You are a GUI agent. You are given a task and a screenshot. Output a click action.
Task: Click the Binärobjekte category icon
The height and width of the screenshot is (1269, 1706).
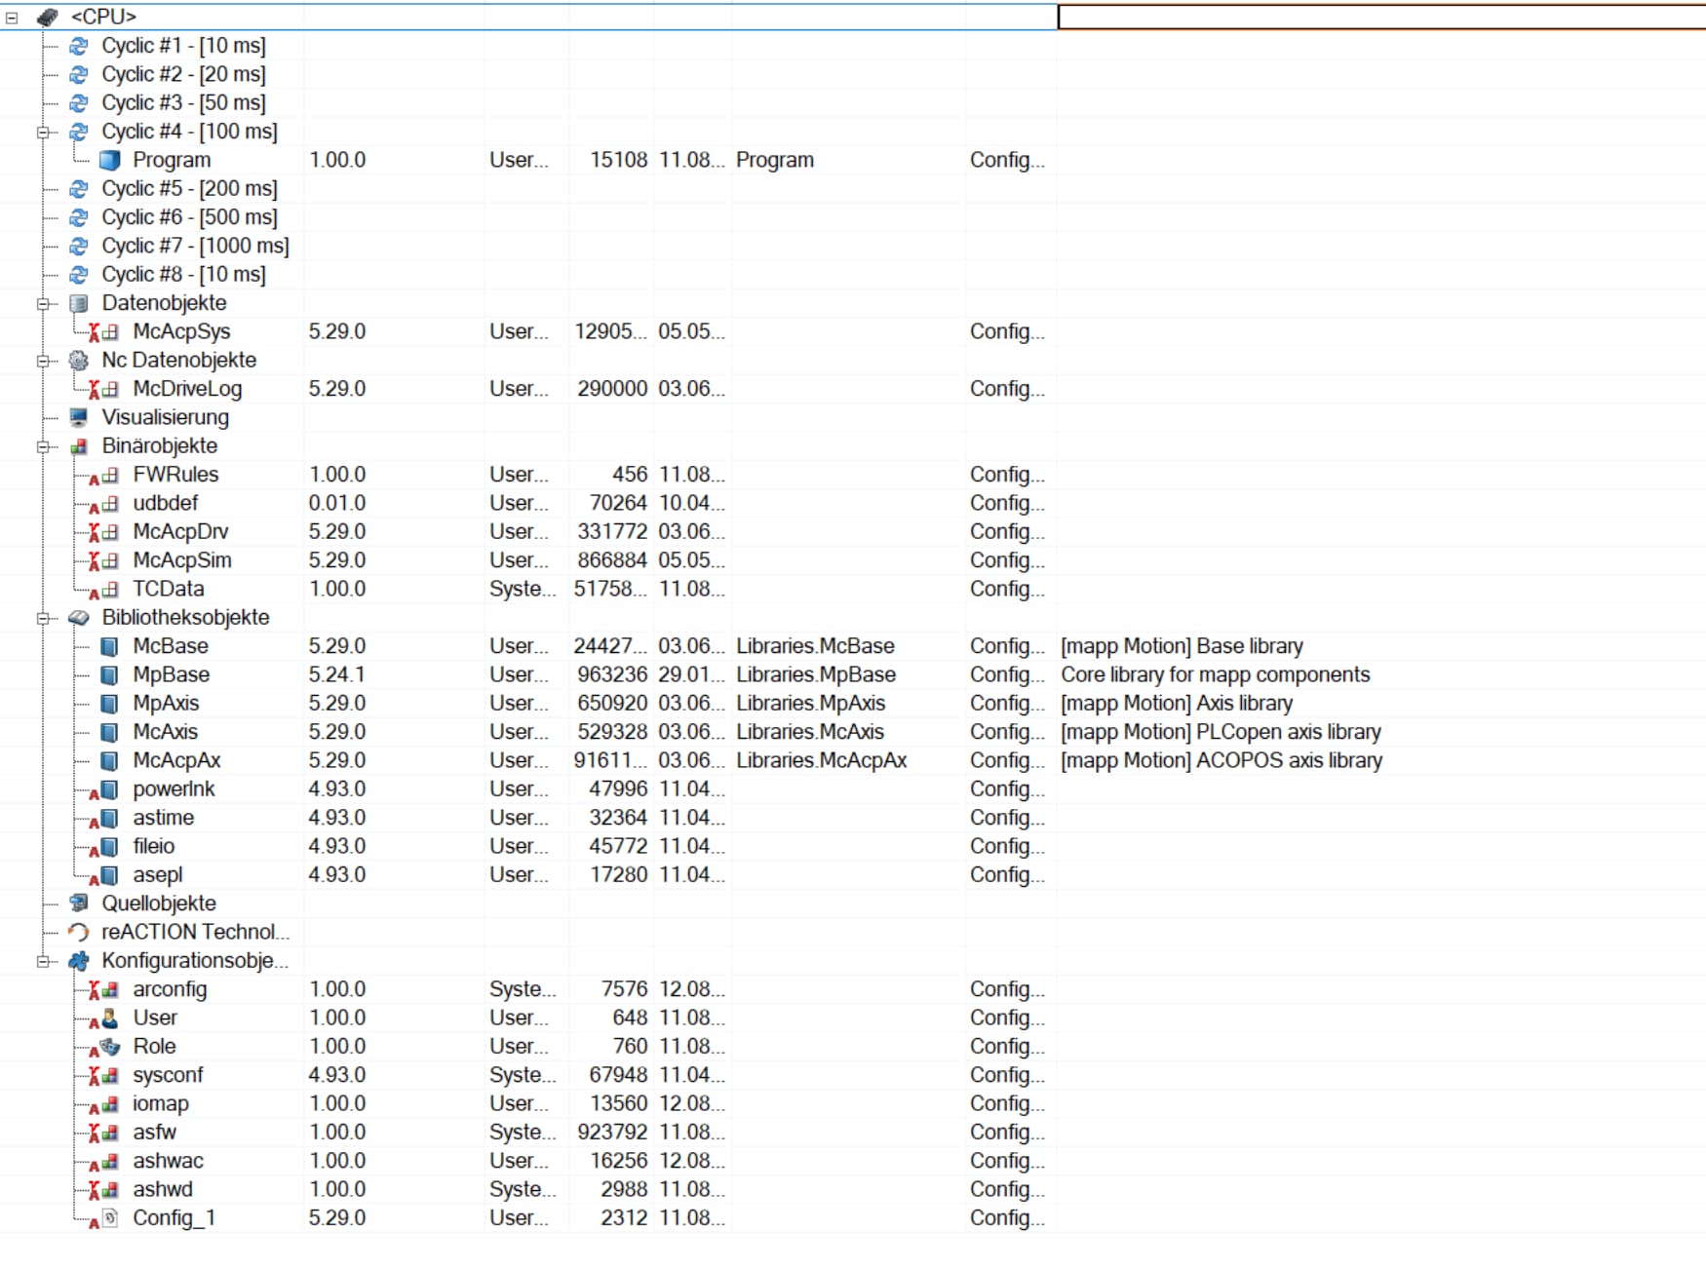tap(79, 446)
